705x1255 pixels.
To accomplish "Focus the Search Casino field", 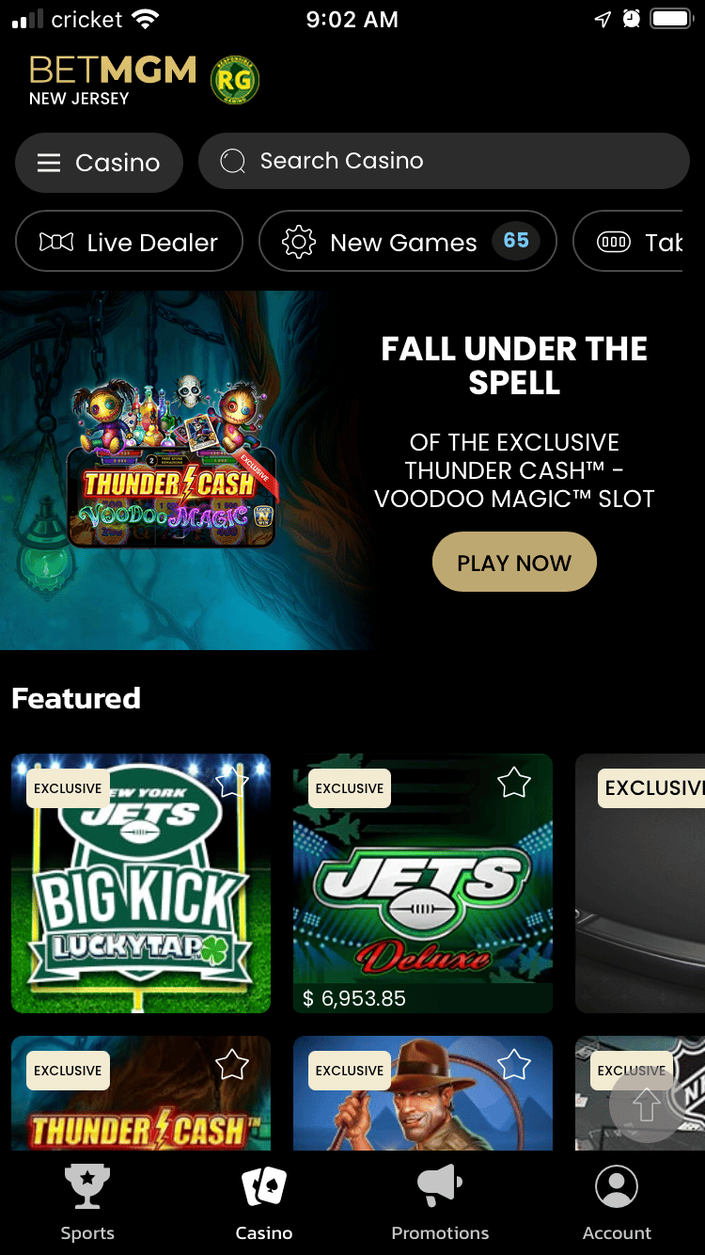I will click(x=444, y=161).
